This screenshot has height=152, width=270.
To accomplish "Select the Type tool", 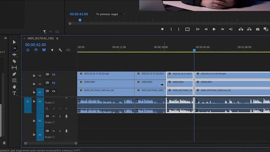I will click(x=14, y=93).
